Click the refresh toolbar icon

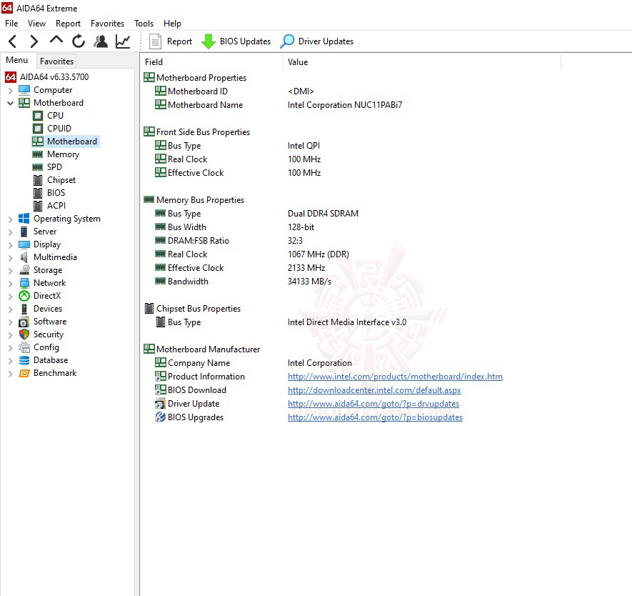[78, 41]
